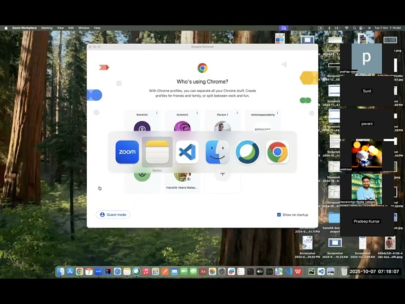Screen dimensions: 405x304
Task: Select prathap veera's Zoom participant tile
Action: point(367,58)
